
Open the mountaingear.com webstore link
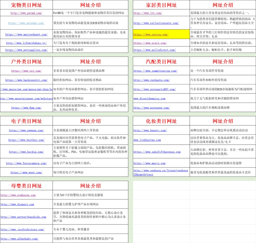coord(26,99)
